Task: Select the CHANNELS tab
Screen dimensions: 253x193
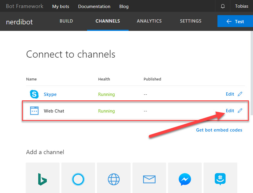Action: coord(108,21)
